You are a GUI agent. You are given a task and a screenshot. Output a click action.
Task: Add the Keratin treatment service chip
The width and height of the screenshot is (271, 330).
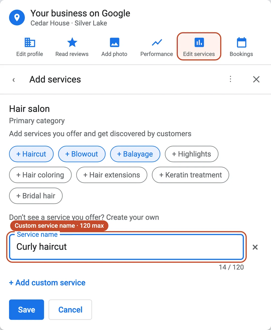click(190, 175)
